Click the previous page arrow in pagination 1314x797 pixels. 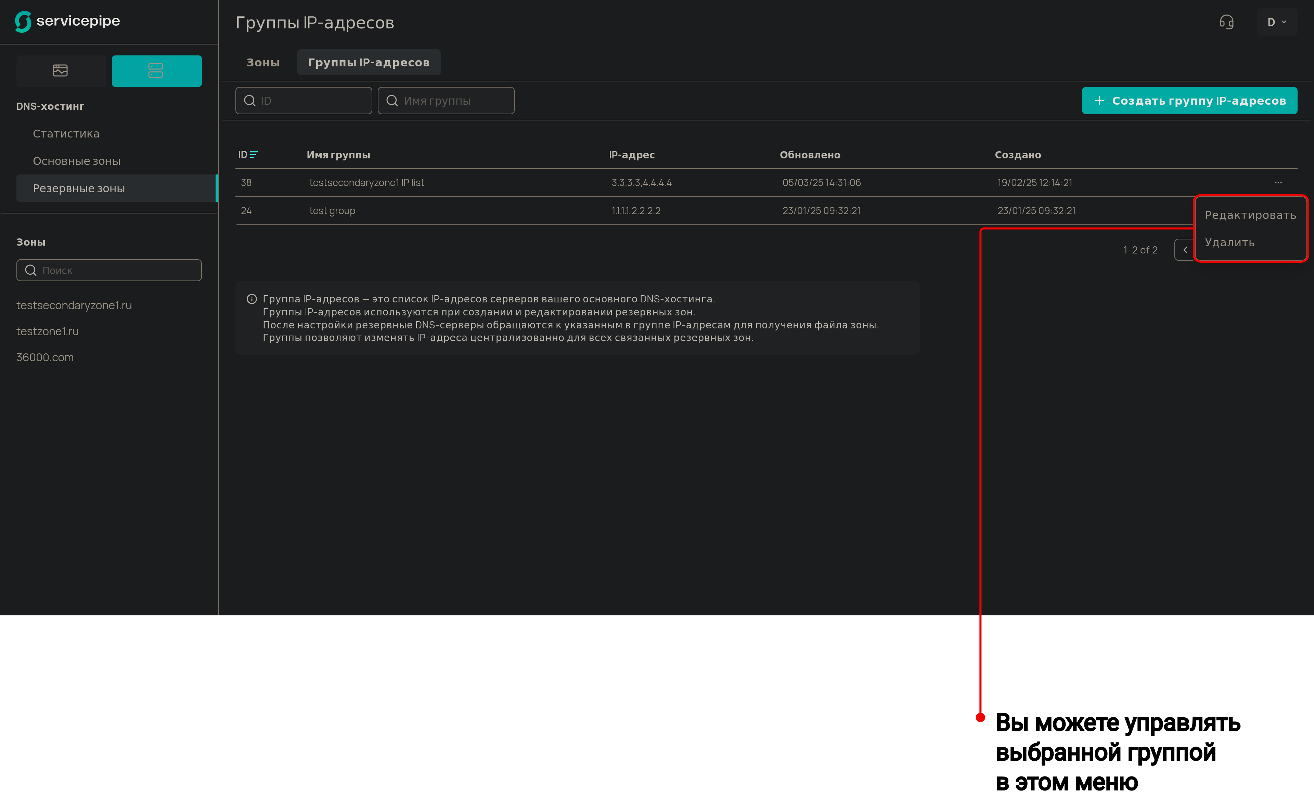click(1184, 250)
